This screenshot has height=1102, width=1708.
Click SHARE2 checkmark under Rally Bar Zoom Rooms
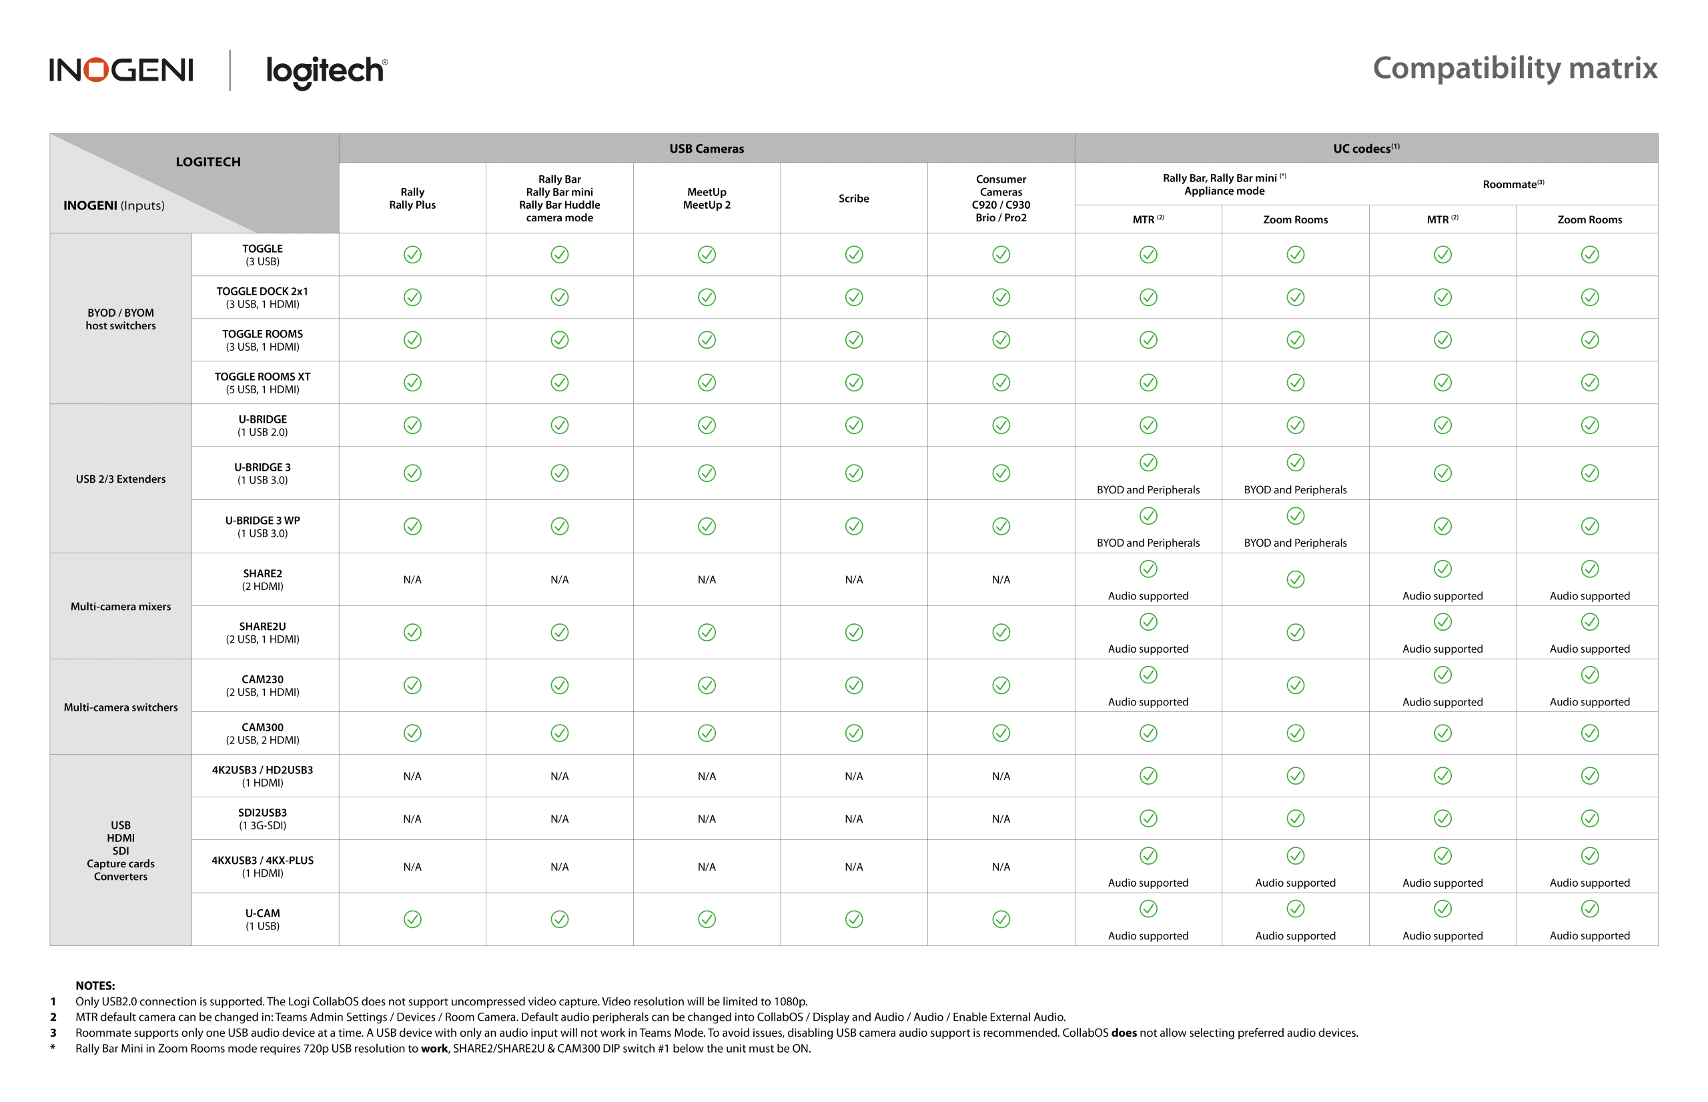(x=1296, y=579)
